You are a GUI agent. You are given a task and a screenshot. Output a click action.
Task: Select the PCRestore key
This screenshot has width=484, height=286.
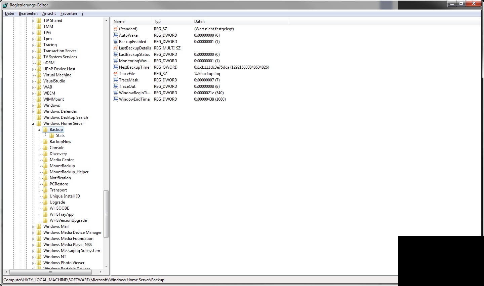pyautogui.click(x=59, y=184)
